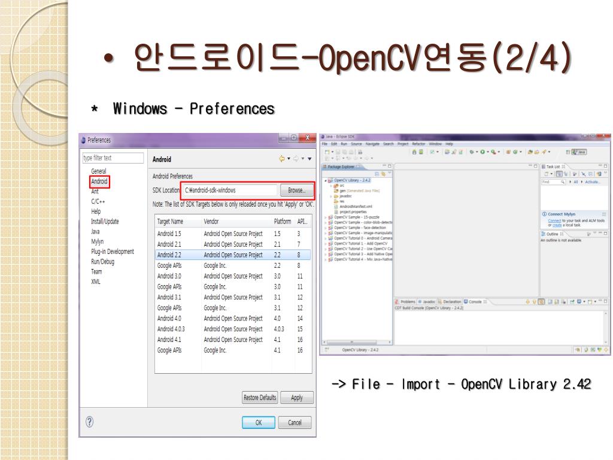The width and height of the screenshot is (613, 460).
Task: Click the forward arrow icon in Preferences
Action: click(296, 158)
